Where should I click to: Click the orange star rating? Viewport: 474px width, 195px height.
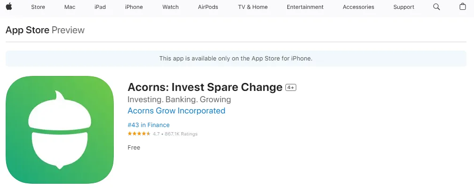(x=139, y=134)
